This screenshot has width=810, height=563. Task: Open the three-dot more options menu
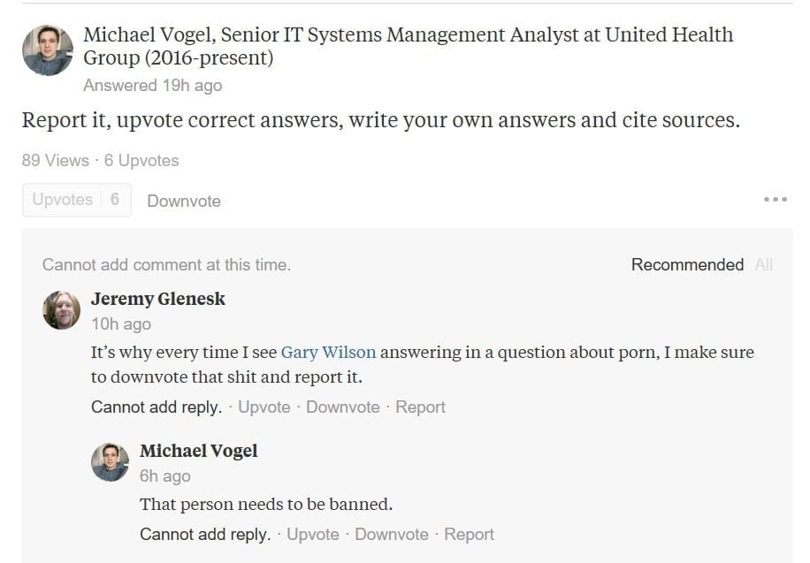(x=775, y=200)
